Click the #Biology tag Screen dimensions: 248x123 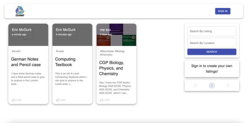[120, 51]
